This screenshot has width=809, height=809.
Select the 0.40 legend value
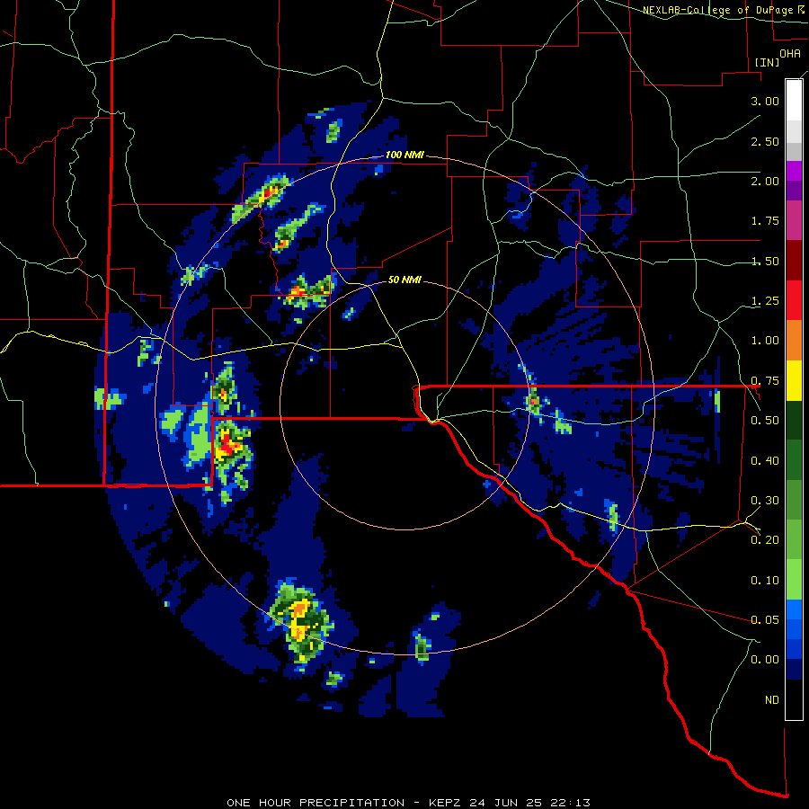tap(765, 461)
